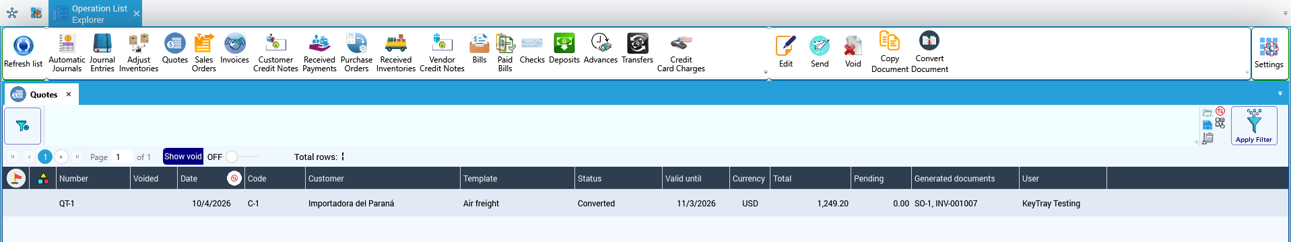Go to the first page

click(13, 157)
